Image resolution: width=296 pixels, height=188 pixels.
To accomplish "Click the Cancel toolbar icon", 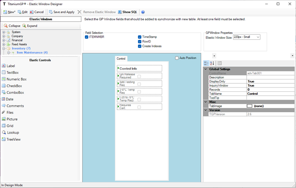I will (x=31, y=12).
